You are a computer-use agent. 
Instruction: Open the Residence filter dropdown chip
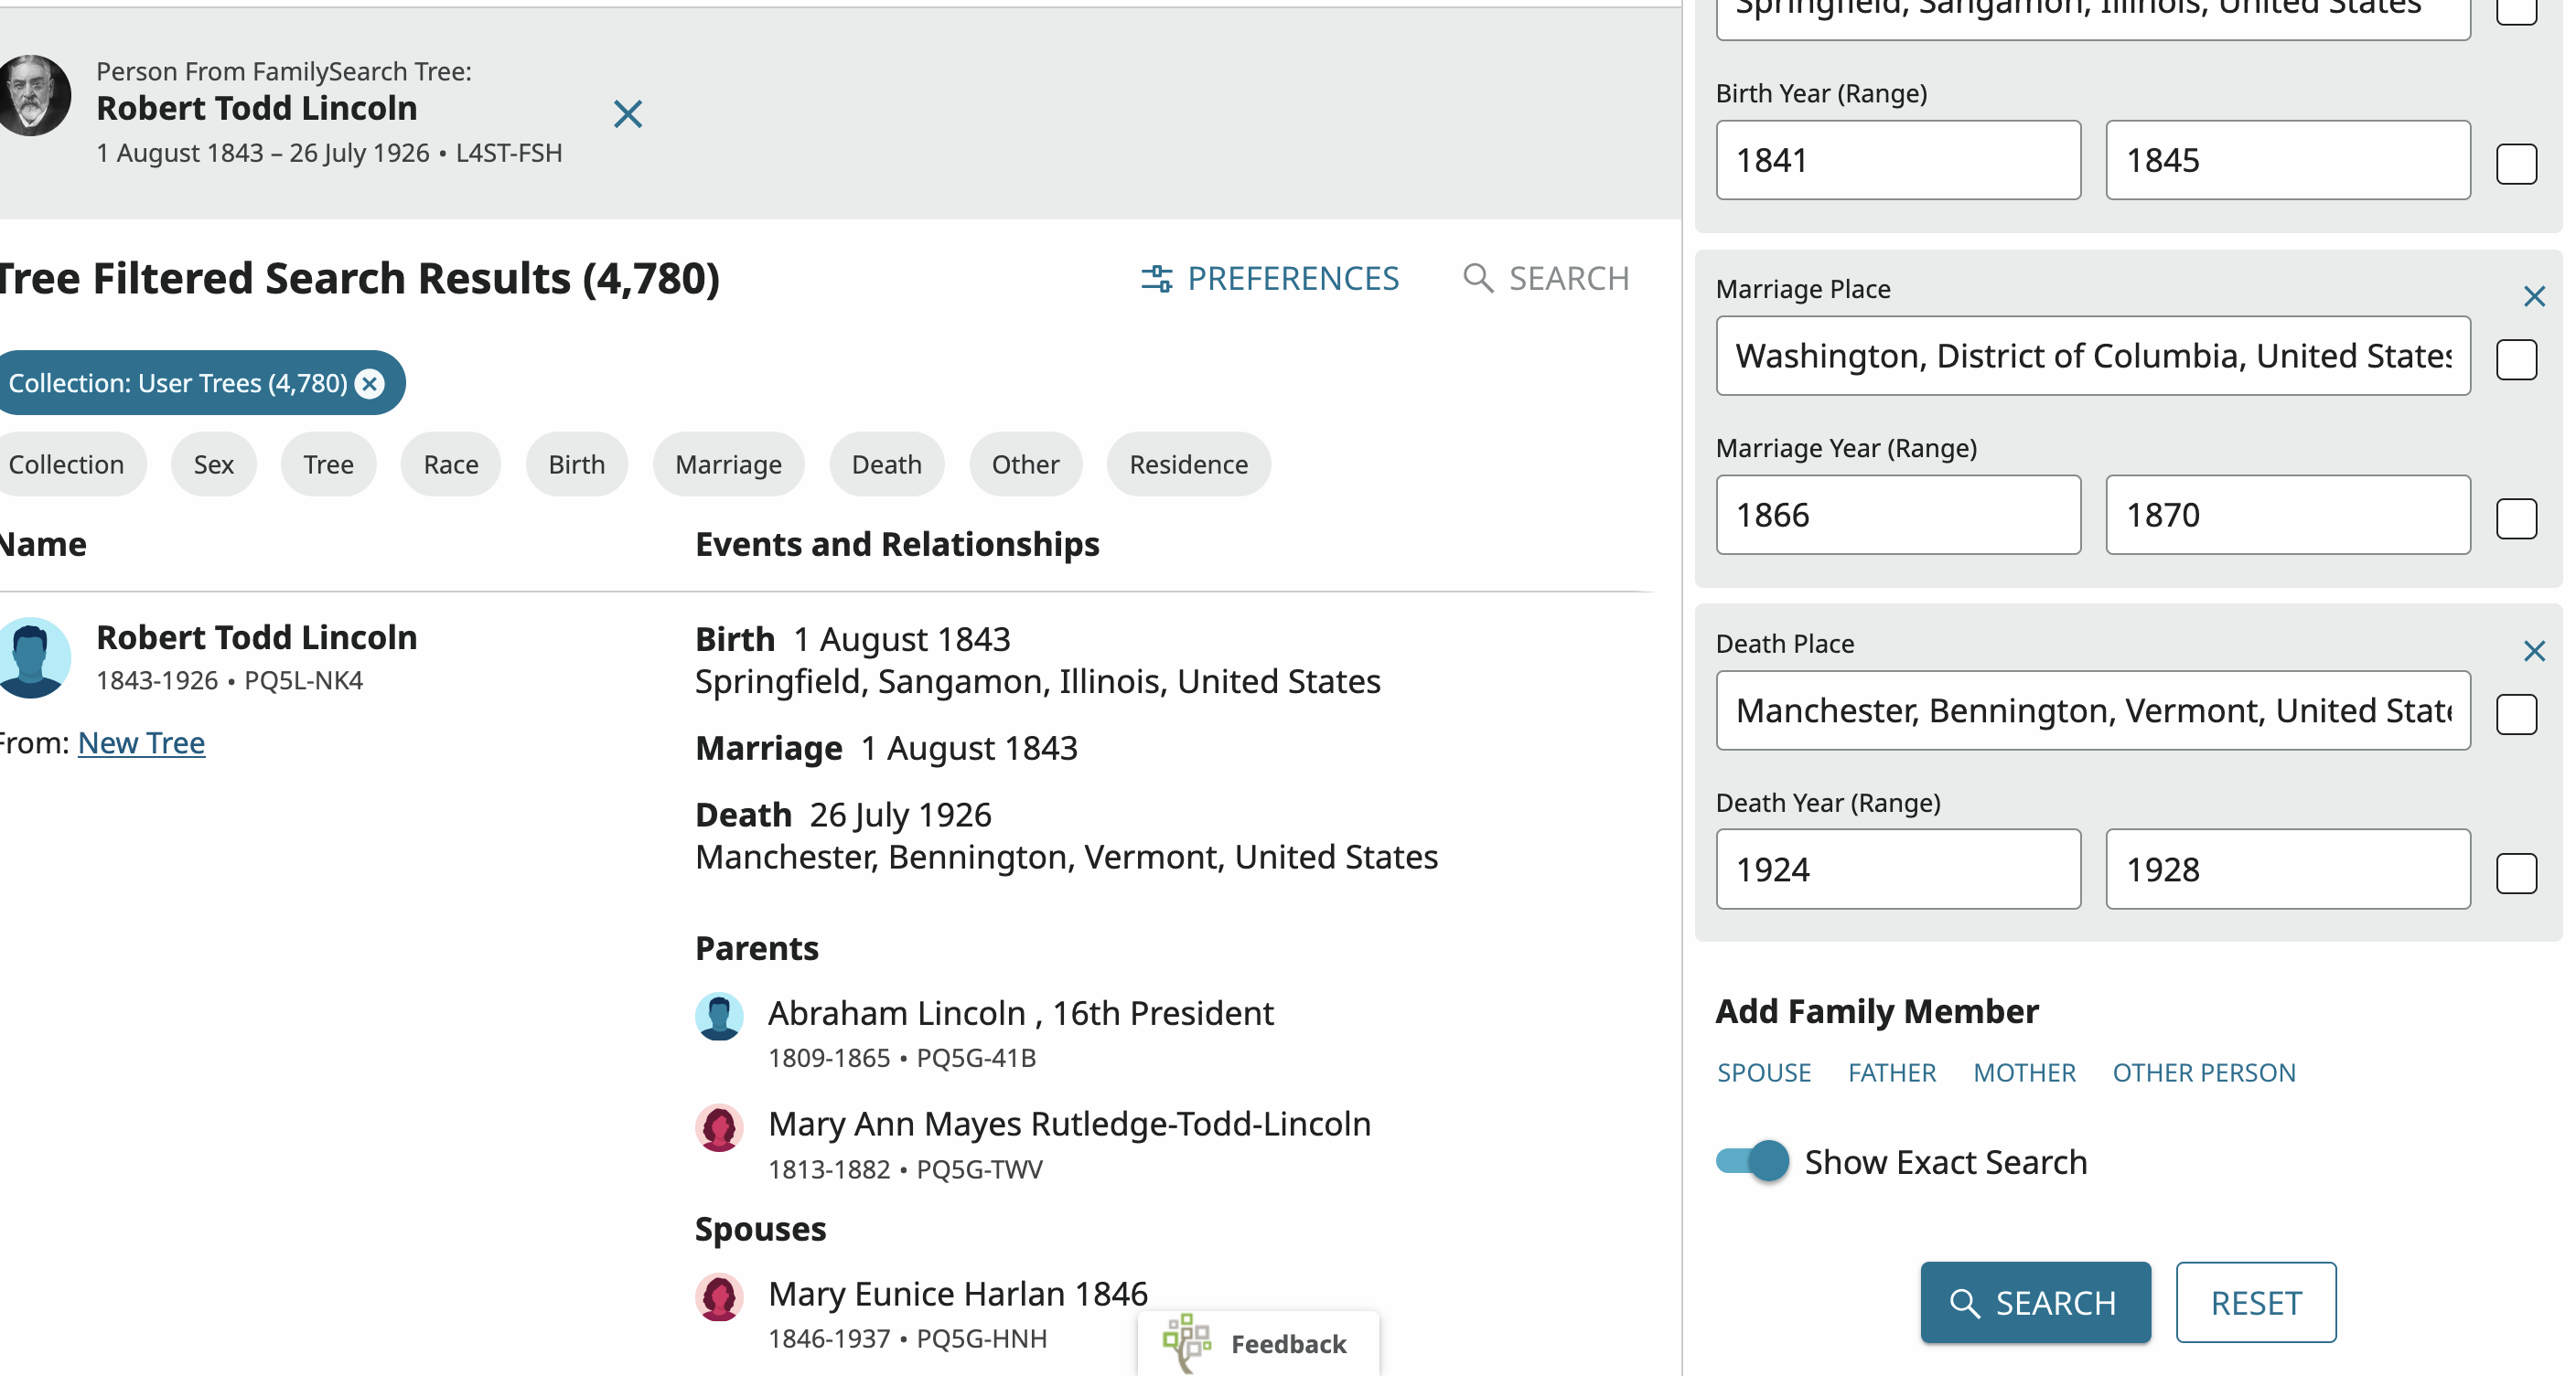pos(1188,464)
